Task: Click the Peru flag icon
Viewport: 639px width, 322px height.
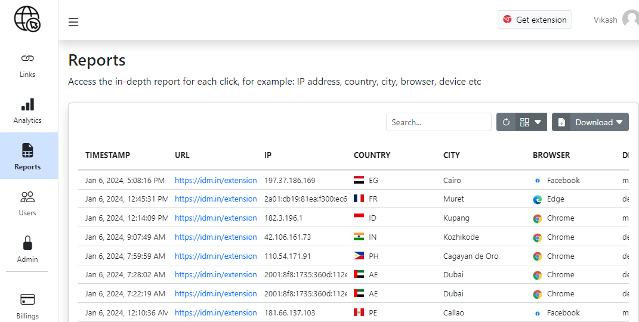Action: 359,312
